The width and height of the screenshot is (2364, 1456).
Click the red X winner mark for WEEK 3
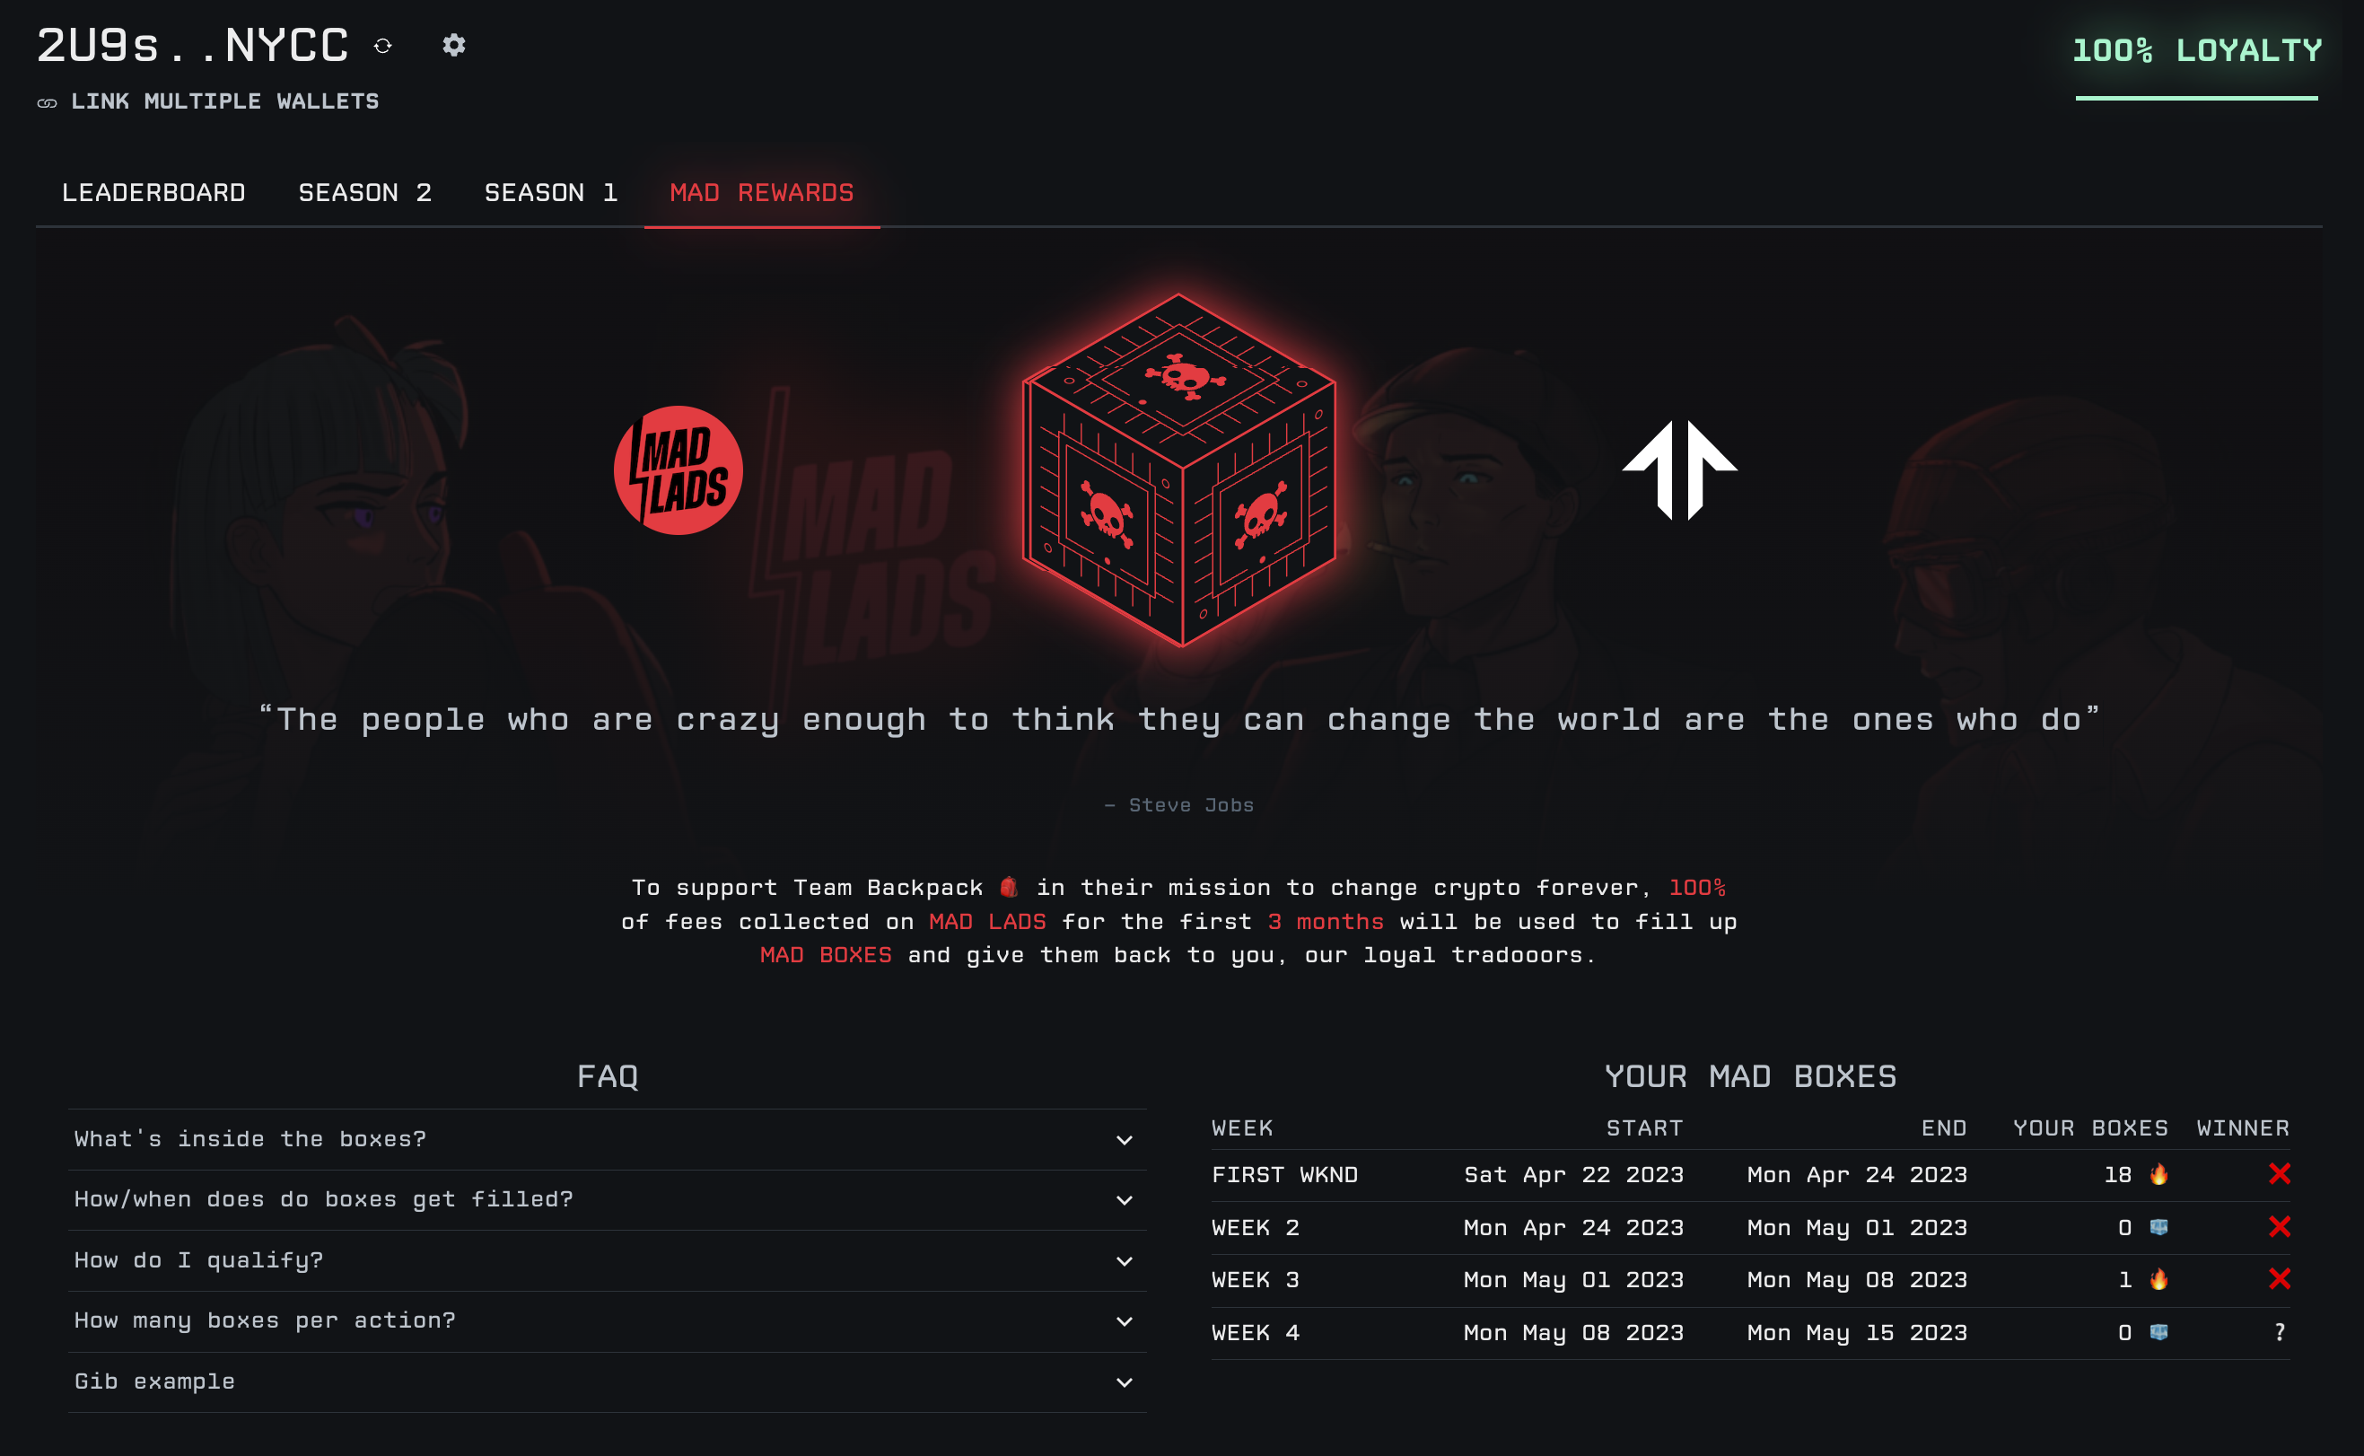(2280, 1279)
